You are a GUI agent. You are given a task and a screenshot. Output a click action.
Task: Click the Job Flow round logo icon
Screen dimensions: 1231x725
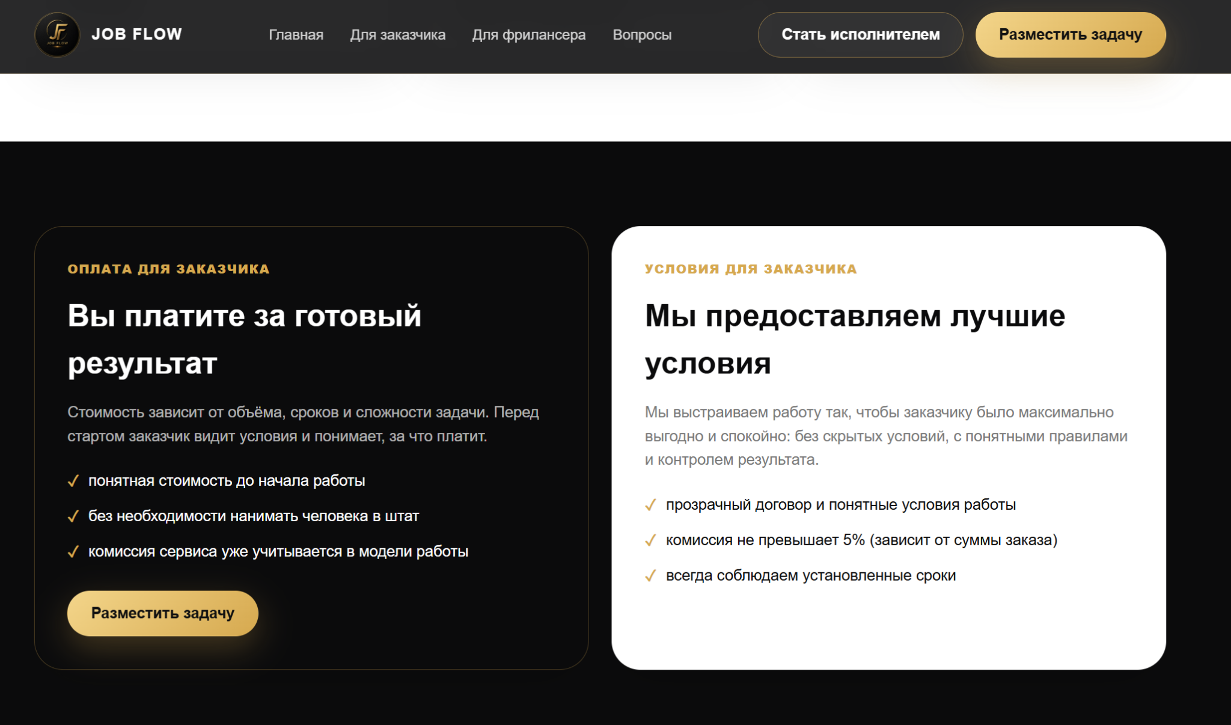[x=57, y=35]
